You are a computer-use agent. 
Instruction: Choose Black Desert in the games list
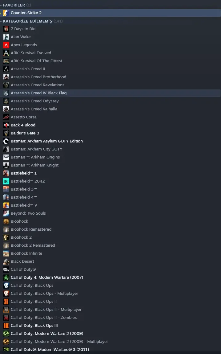pyautogui.click(x=110, y=261)
